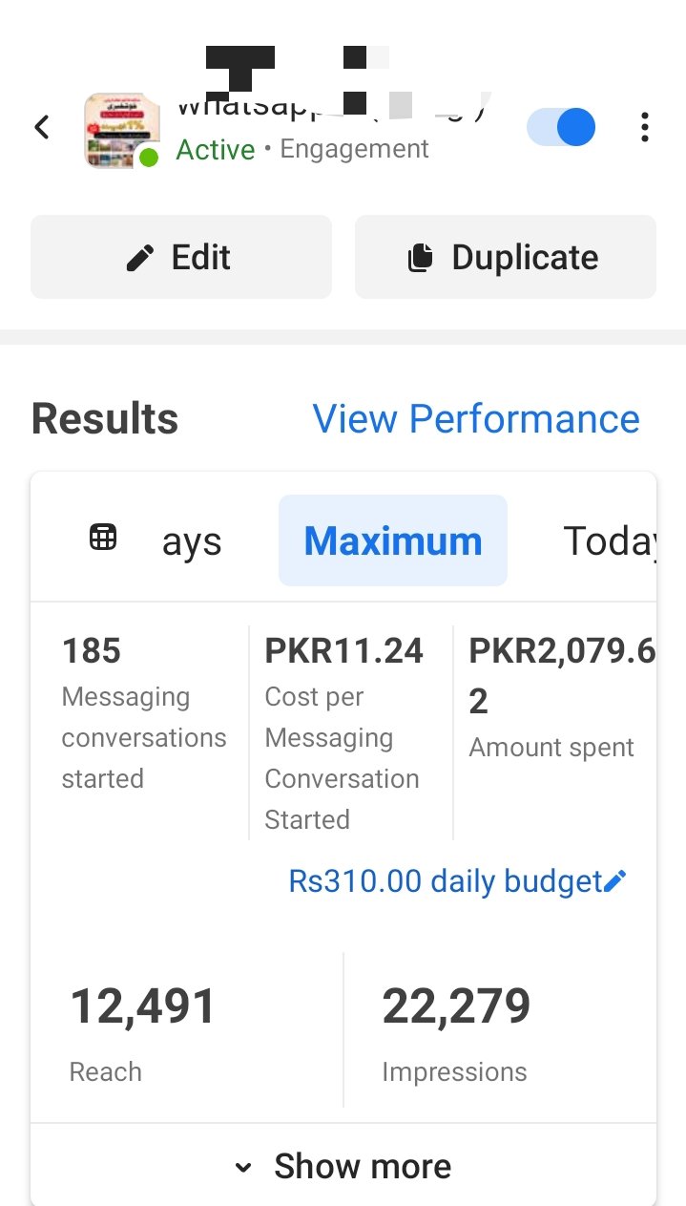This screenshot has height=1206, width=686.
Task: Open the calendar grid date picker icon
Action: 103,538
